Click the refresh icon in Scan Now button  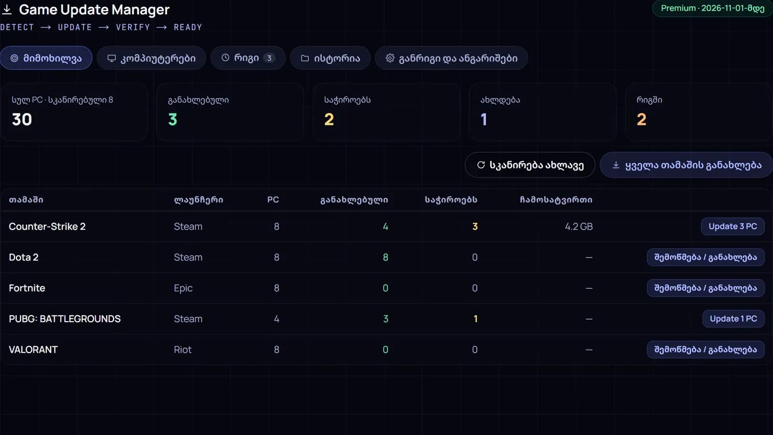[x=481, y=165]
